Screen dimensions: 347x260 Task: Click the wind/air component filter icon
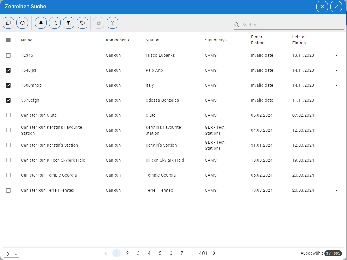click(55, 23)
